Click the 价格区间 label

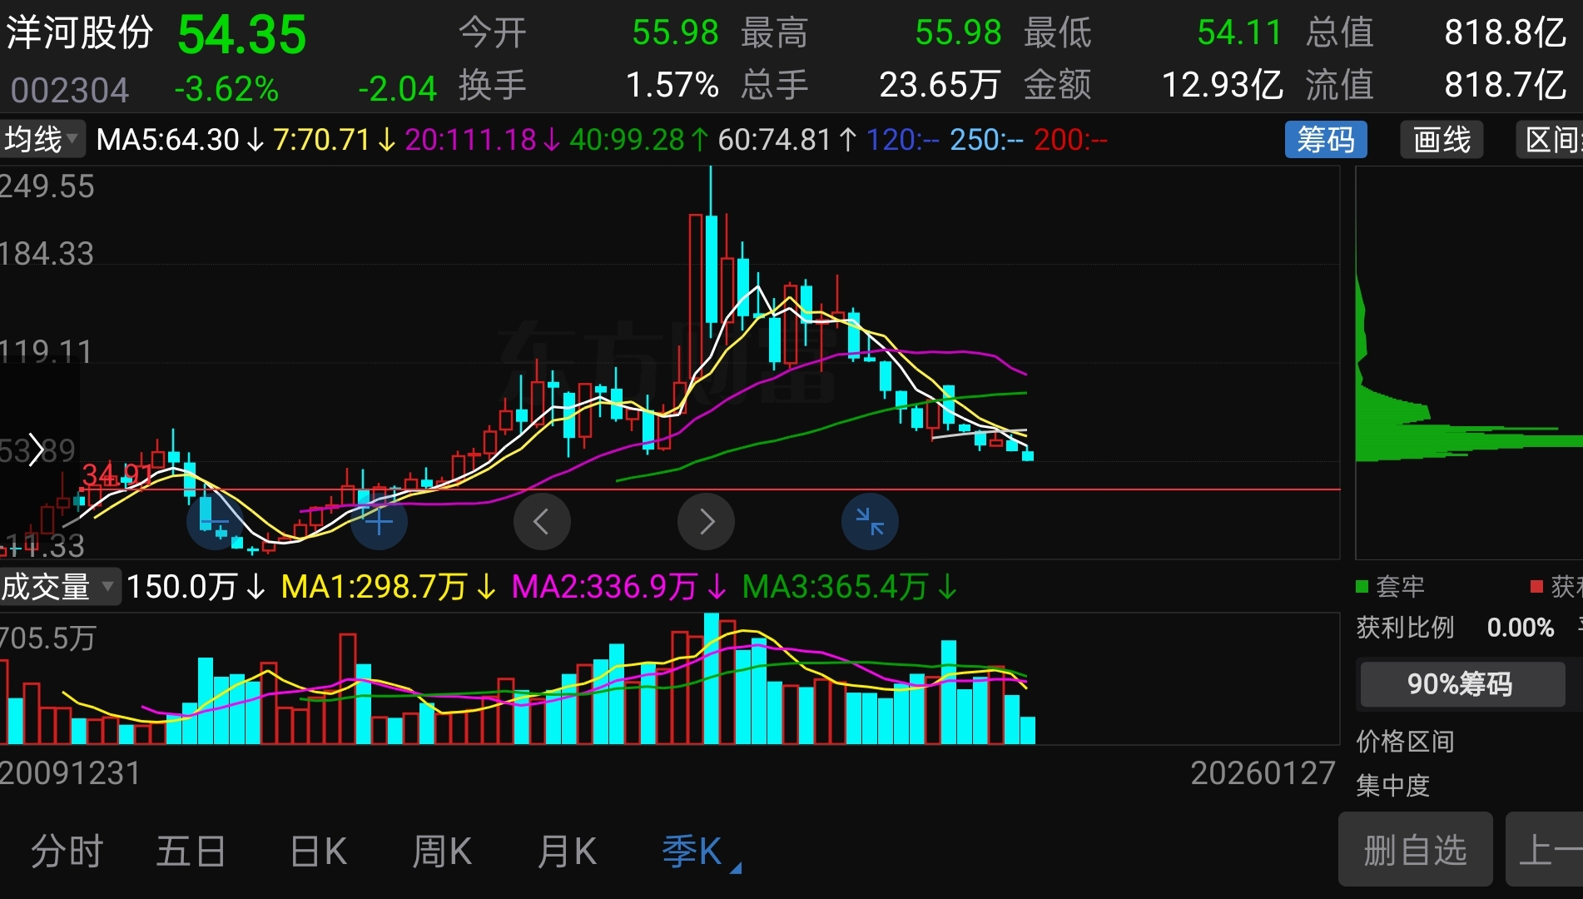click(1405, 741)
